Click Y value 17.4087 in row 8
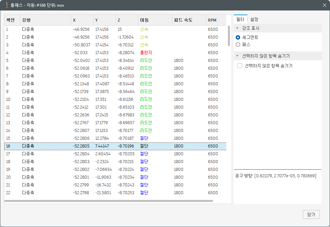330x227 pixels. coord(102,84)
